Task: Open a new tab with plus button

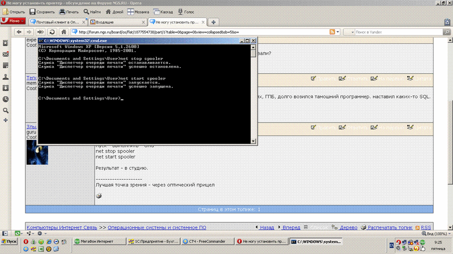Action: (x=213, y=22)
